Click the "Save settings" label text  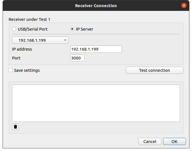(27, 70)
